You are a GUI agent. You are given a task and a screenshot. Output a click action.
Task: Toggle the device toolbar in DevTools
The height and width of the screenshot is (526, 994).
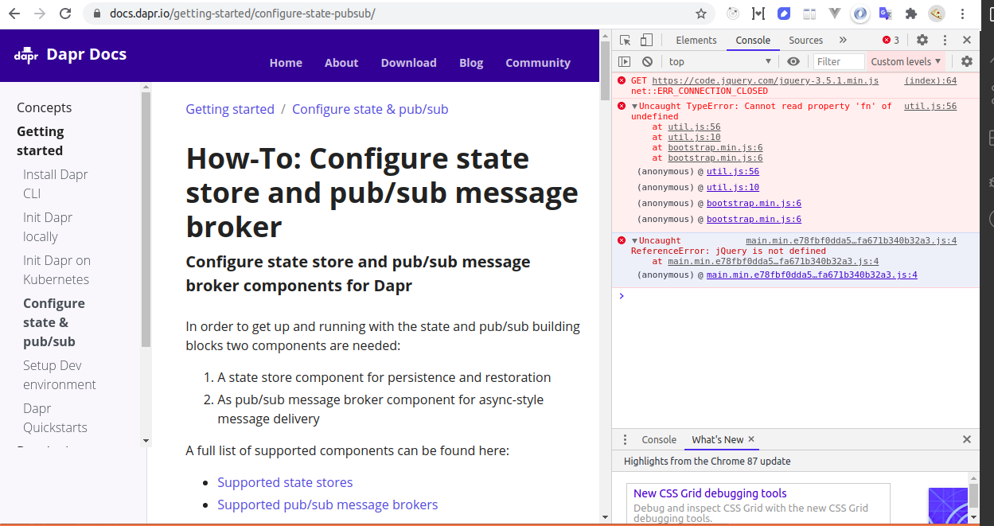pos(646,40)
